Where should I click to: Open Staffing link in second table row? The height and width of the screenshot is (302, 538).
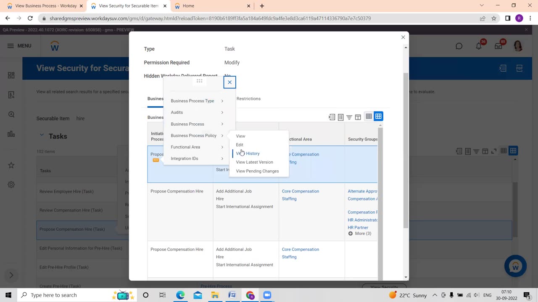pyautogui.click(x=289, y=199)
